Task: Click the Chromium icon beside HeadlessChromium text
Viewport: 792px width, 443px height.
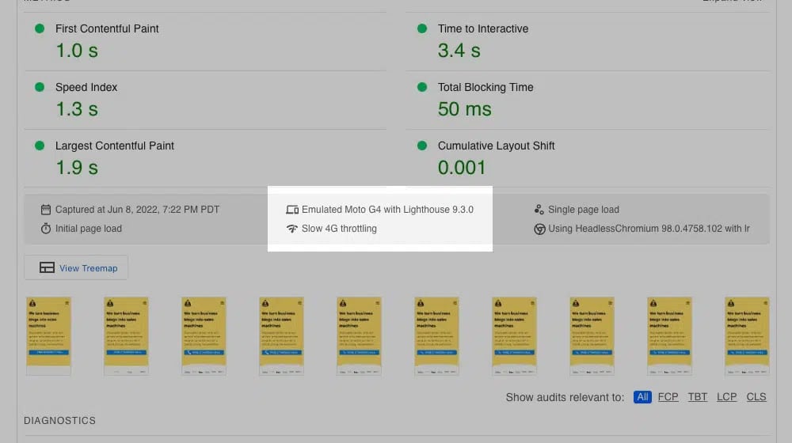Action: [539, 229]
